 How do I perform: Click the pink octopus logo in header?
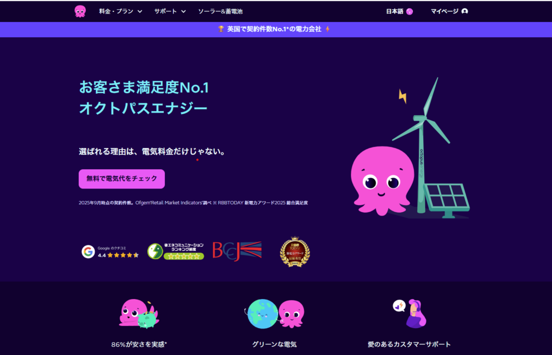point(80,11)
